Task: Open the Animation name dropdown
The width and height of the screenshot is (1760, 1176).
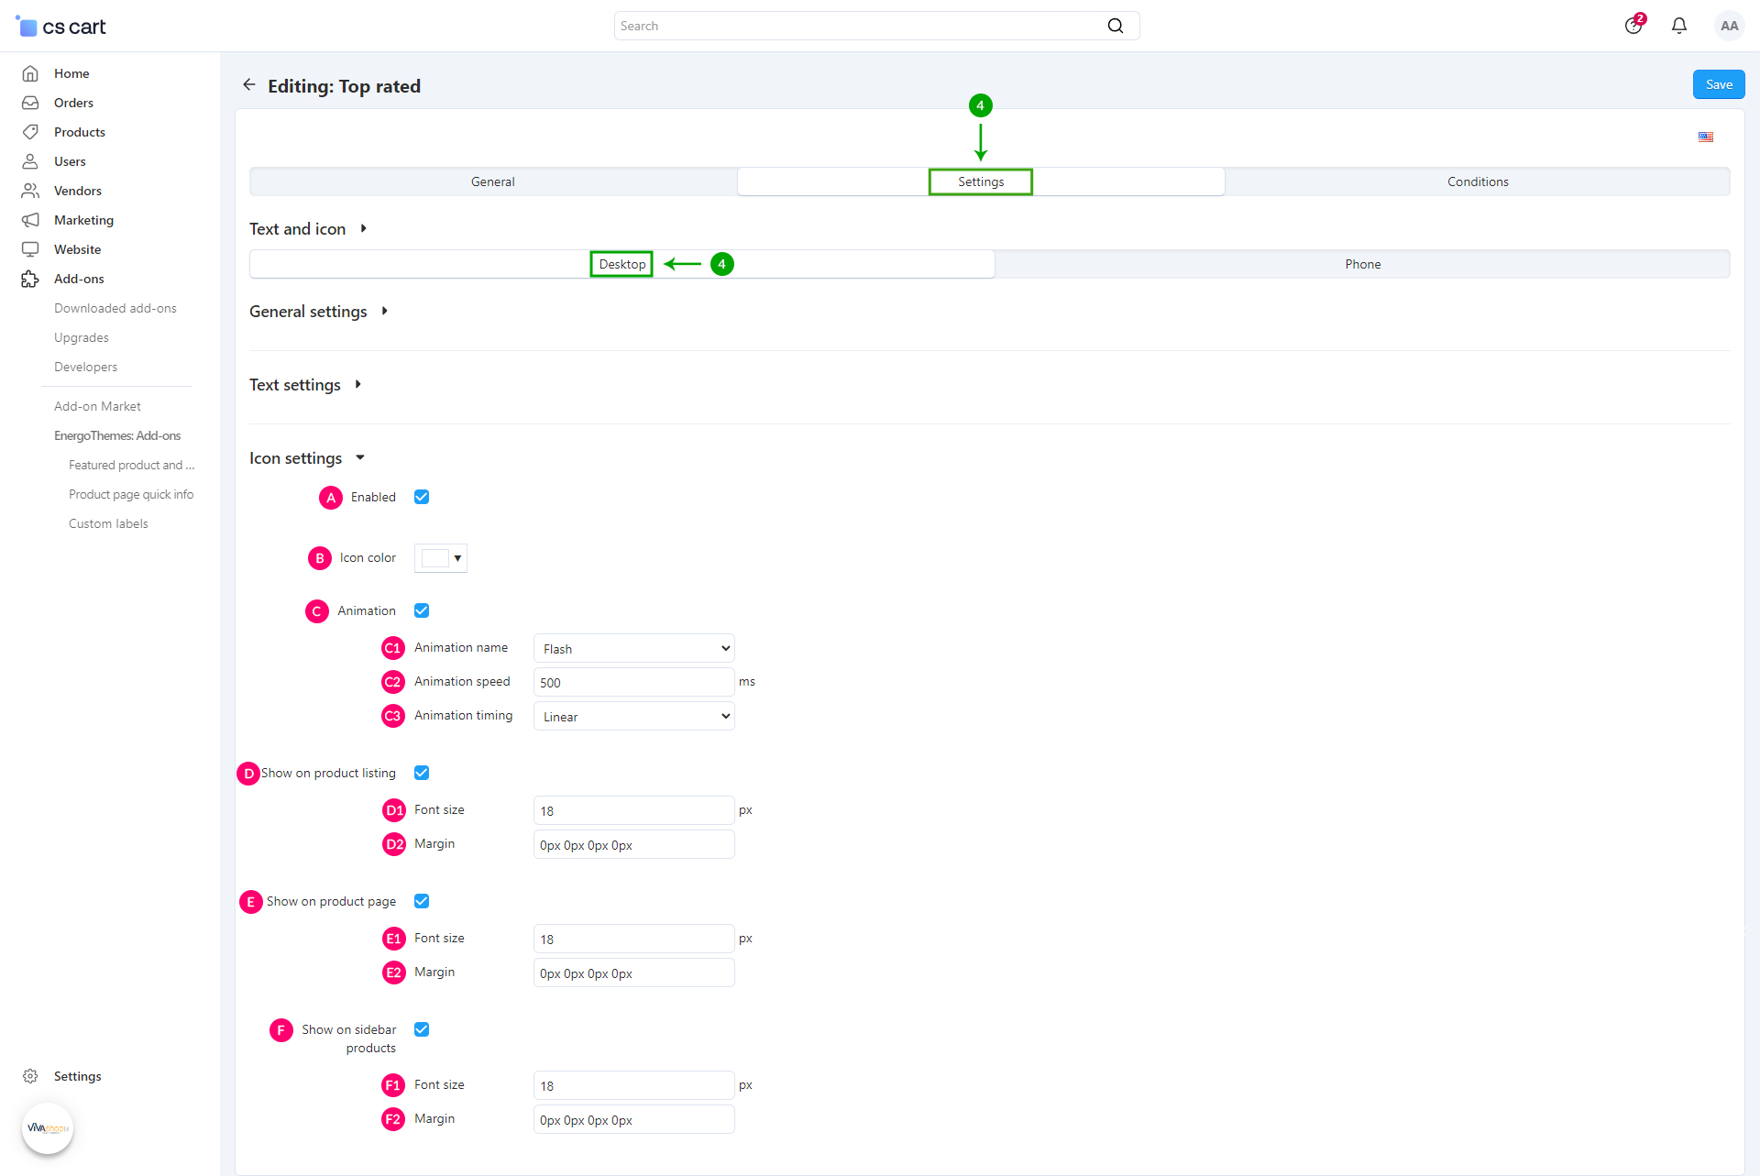Action: tap(633, 648)
